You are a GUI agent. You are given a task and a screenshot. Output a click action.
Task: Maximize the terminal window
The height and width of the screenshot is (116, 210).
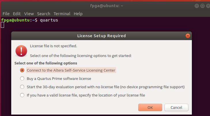tap(201, 5)
